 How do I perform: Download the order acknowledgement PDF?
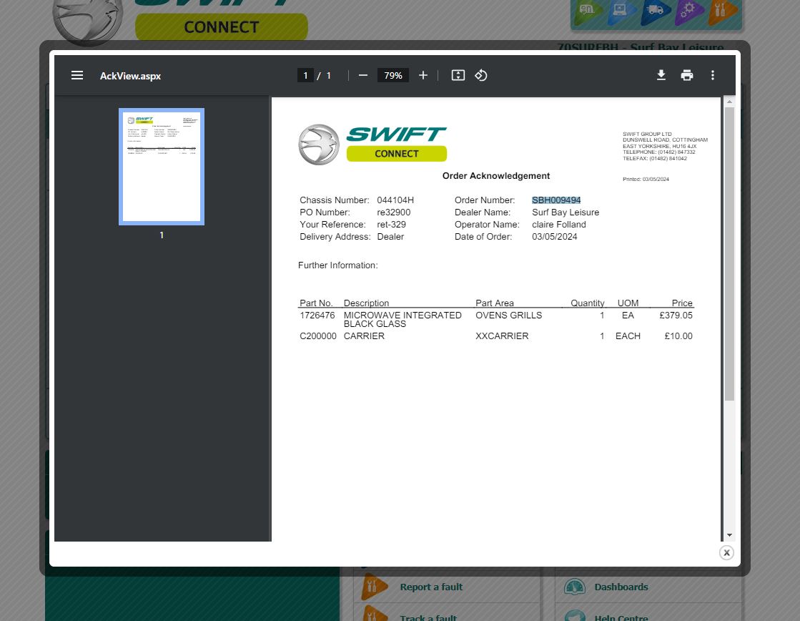(x=661, y=75)
